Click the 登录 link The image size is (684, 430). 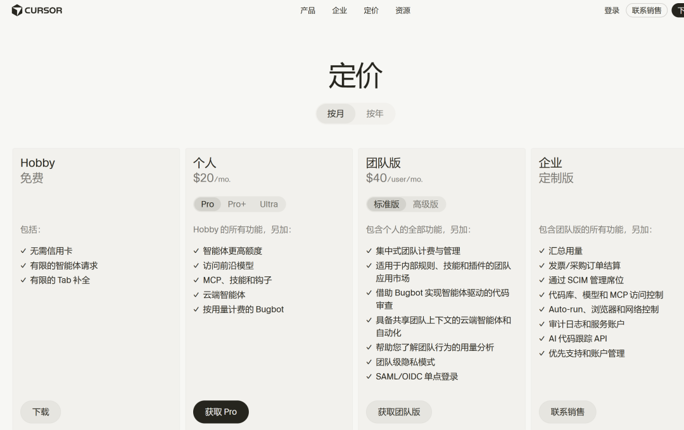(x=612, y=11)
